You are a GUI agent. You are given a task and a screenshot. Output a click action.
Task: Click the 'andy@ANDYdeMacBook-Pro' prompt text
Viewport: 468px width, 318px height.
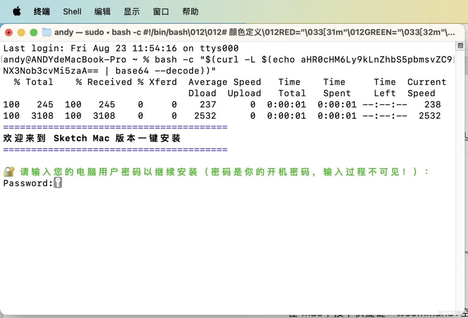pyautogui.click(x=65, y=59)
